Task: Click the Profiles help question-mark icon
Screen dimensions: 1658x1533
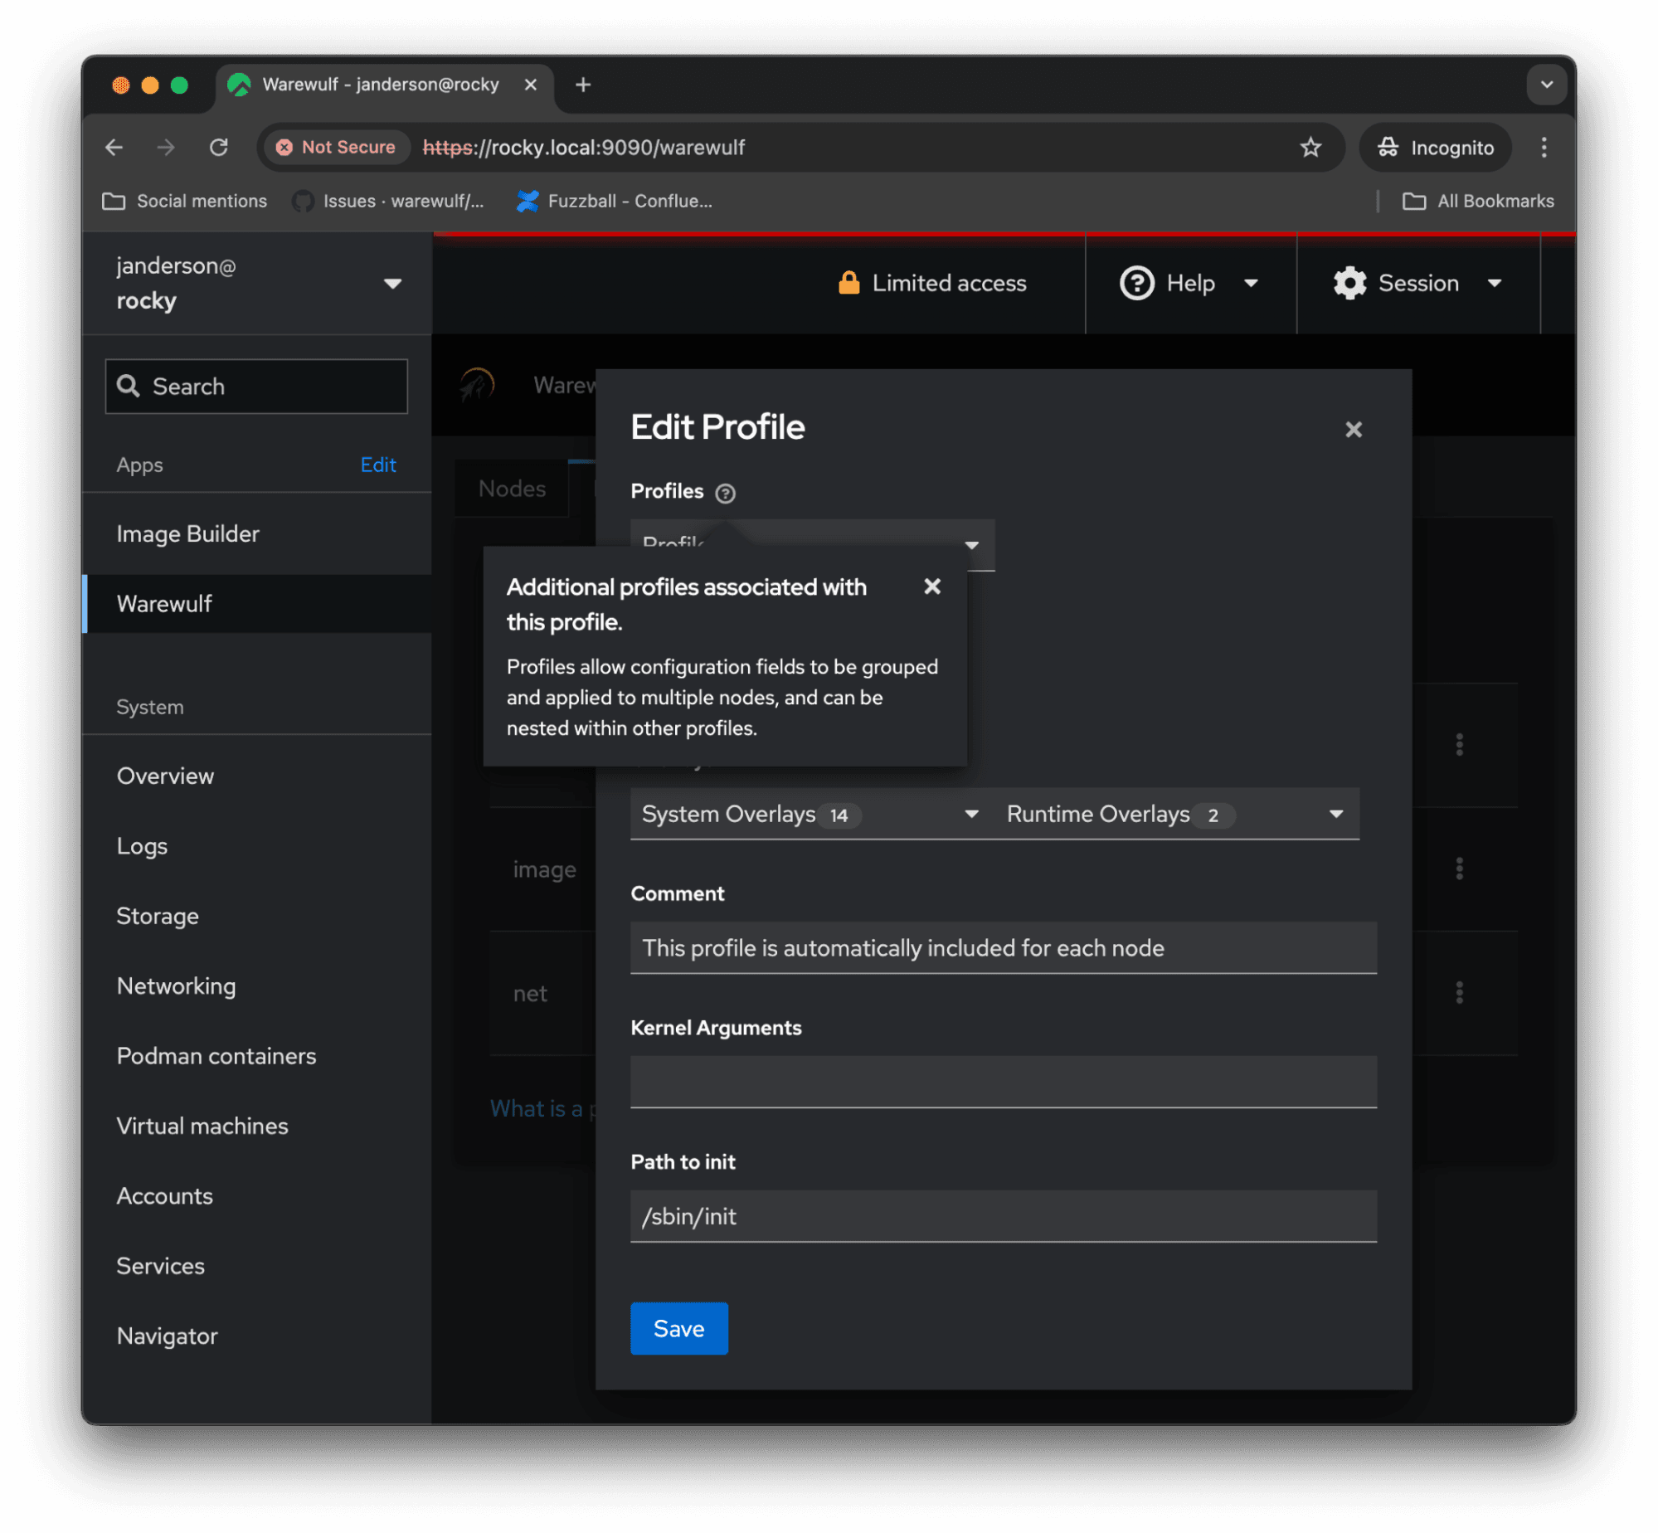Action: pos(725,494)
